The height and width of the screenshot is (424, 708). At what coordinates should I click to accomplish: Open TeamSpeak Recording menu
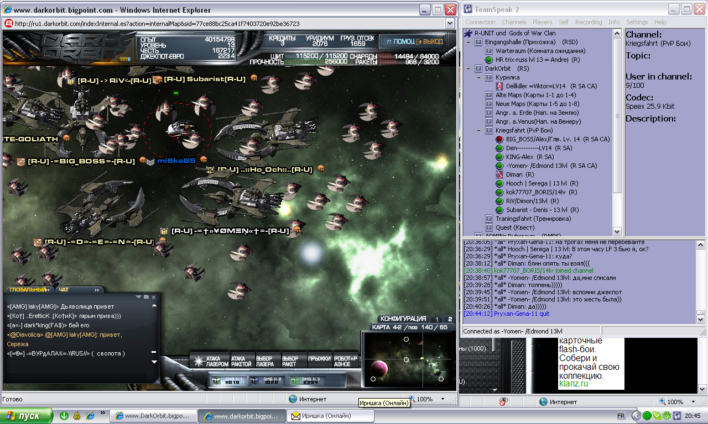coord(589,22)
